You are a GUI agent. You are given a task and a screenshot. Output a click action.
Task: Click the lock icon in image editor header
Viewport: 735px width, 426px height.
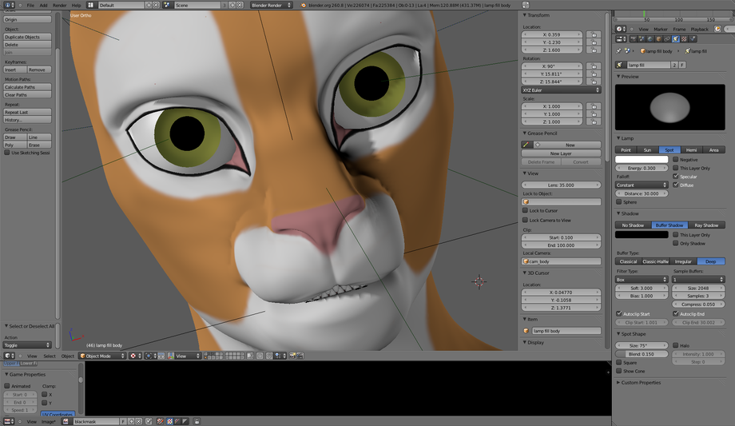pos(197,421)
